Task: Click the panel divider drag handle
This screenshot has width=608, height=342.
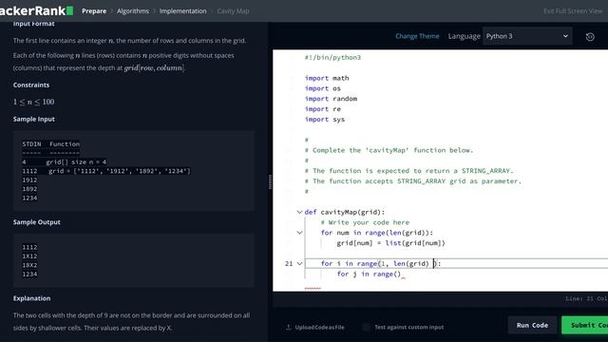Action: (270, 181)
